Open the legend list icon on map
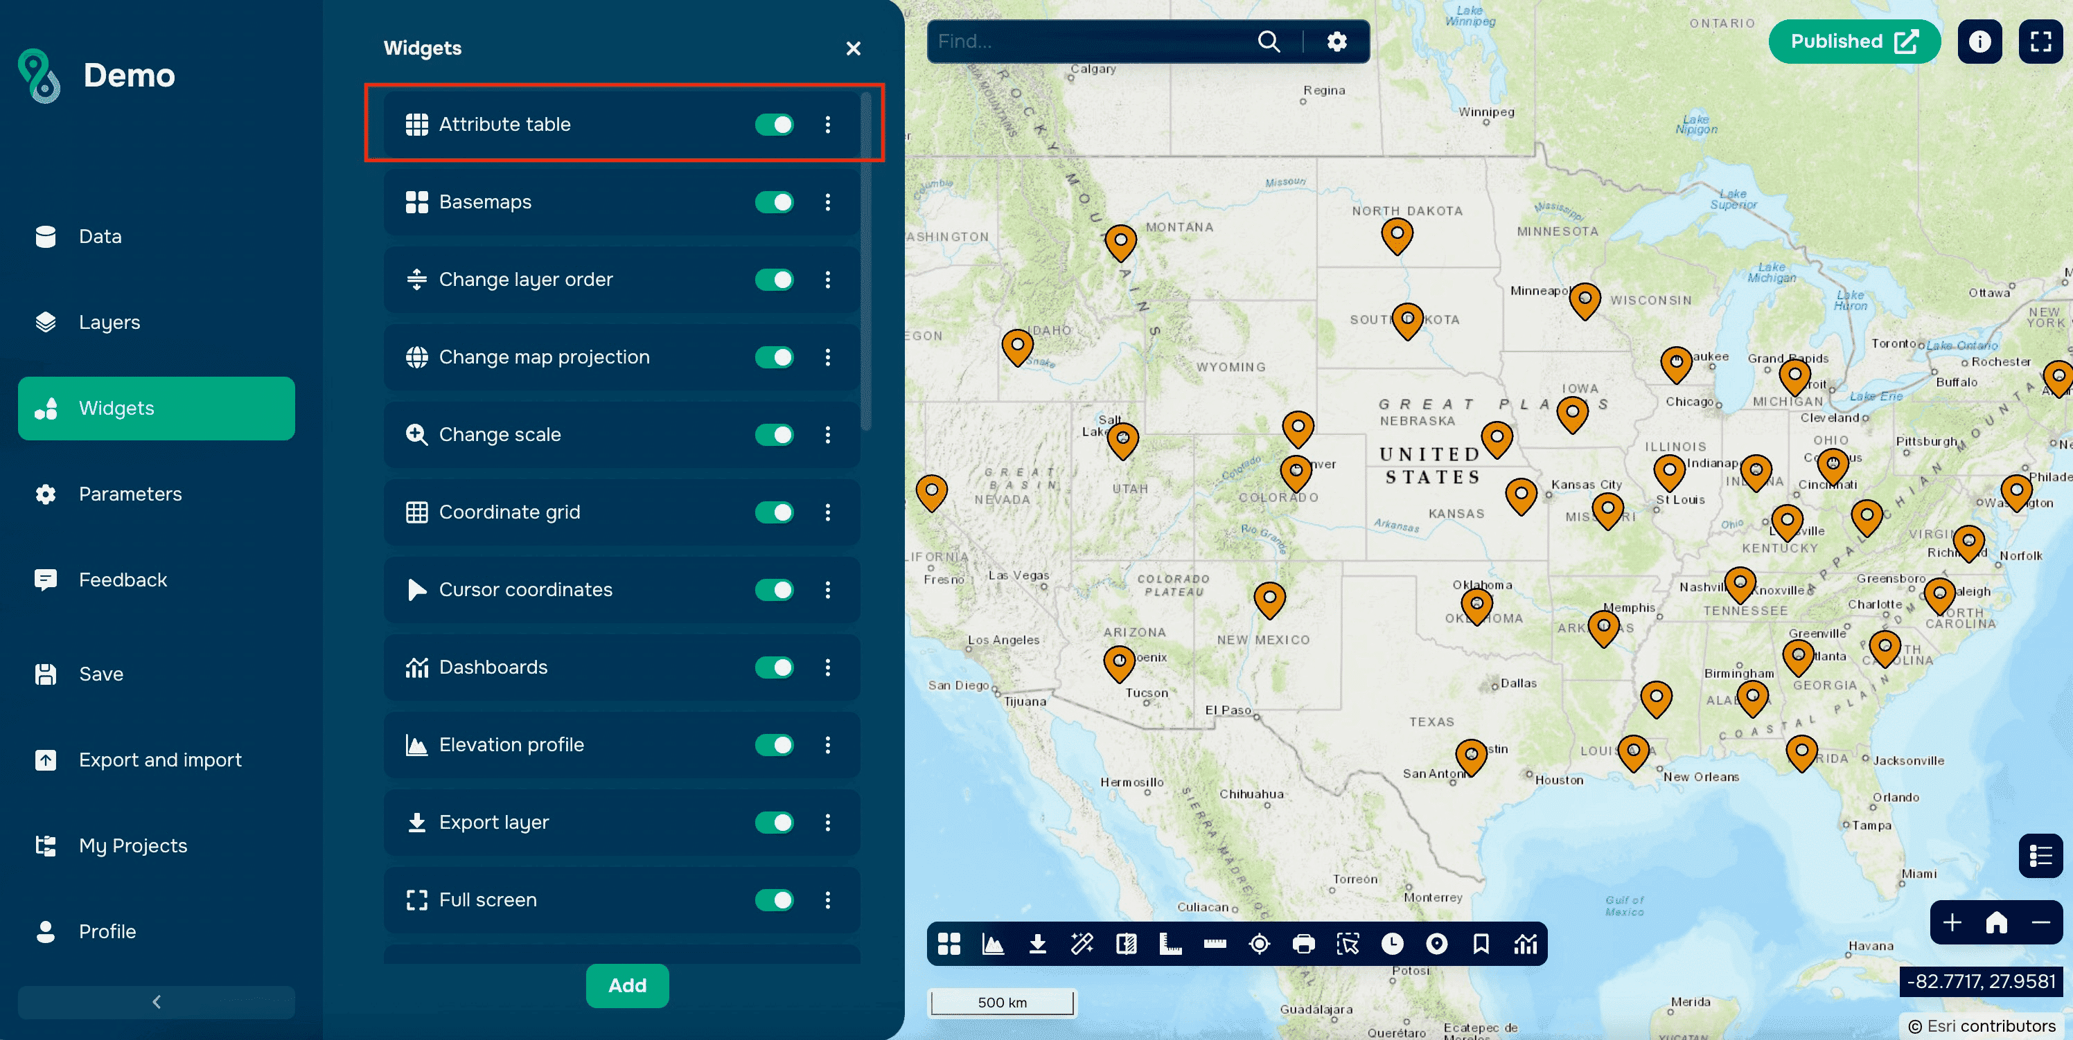Screen dimensions: 2073x1040 coord(2040,856)
